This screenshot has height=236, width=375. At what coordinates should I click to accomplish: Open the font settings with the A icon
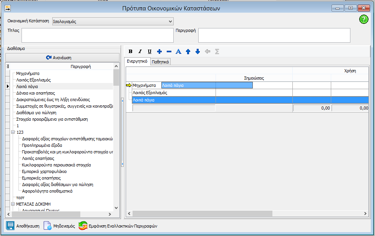tap(178, 52)
